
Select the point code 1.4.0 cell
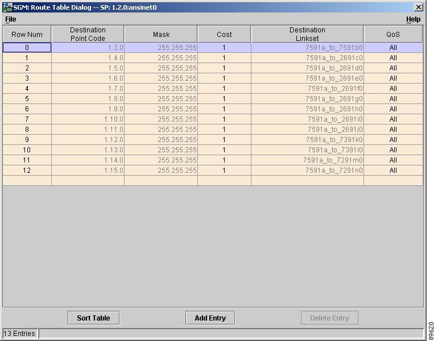point(88,58)
